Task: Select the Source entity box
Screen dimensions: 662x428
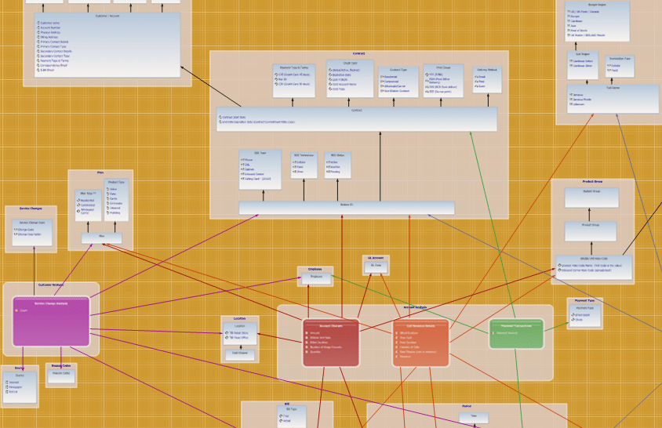Action: (x=20, y=387)
